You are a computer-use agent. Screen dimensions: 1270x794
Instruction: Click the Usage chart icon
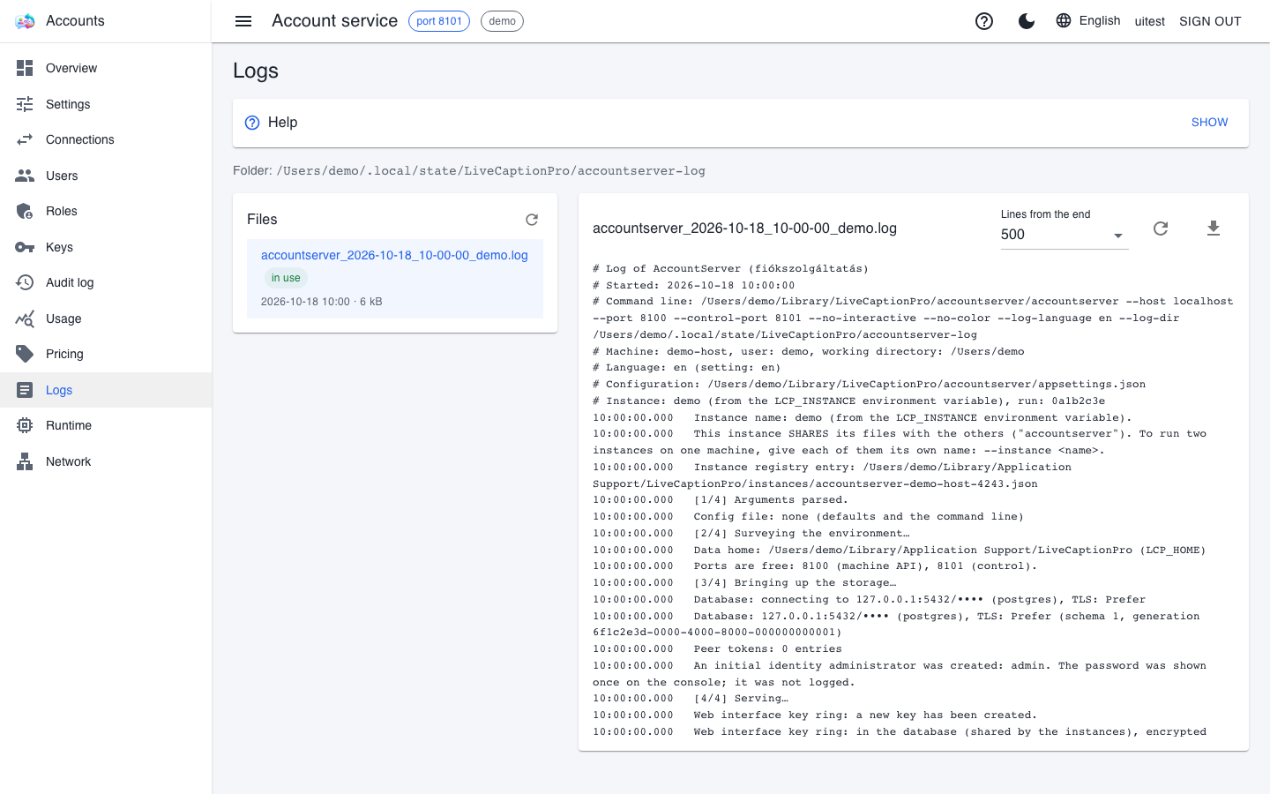(x=25, y=318)
